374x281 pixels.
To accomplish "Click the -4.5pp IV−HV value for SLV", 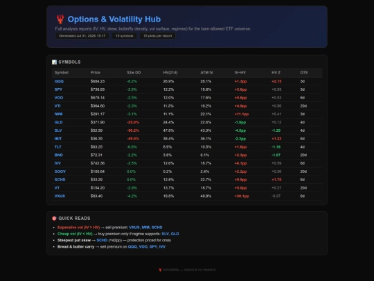I will pos(240,130).
